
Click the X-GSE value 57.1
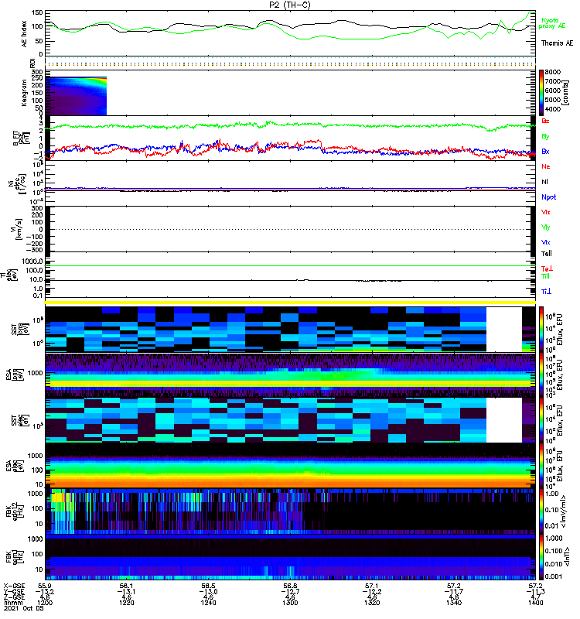click(x=372, y=586)
